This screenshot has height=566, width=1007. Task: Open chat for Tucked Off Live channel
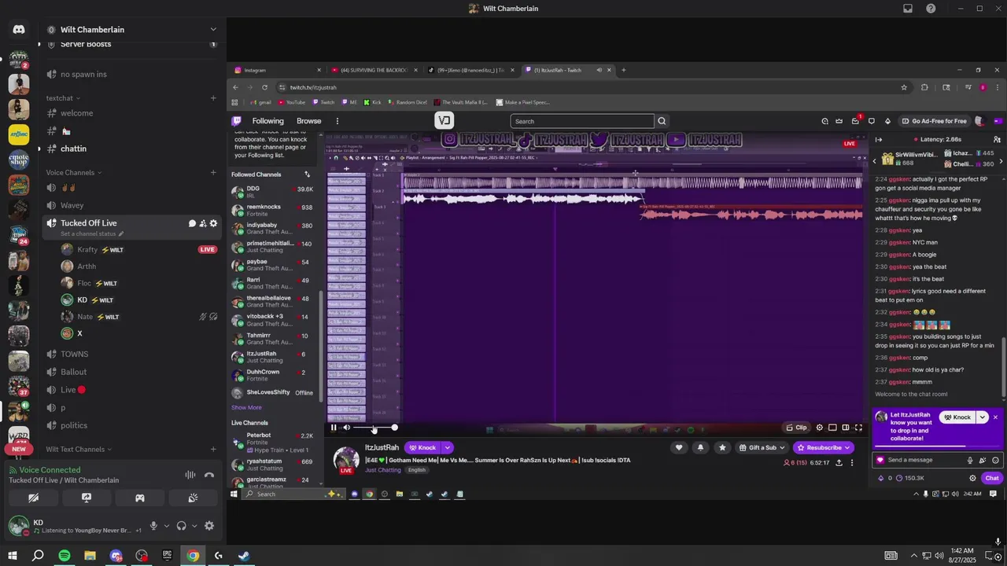[x=192, y=223]
